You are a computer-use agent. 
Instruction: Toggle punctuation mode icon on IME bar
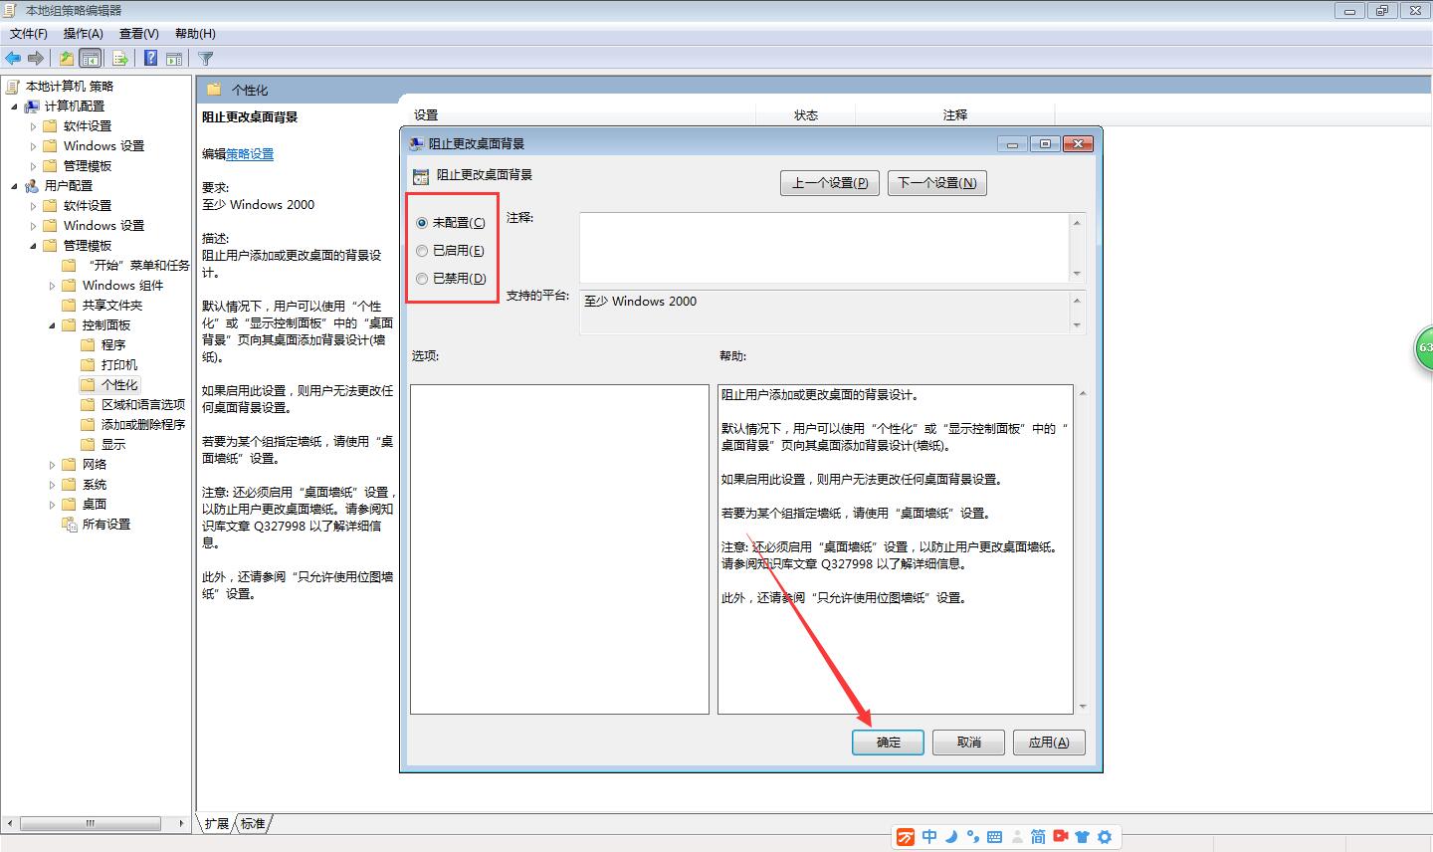click(972, 837)
